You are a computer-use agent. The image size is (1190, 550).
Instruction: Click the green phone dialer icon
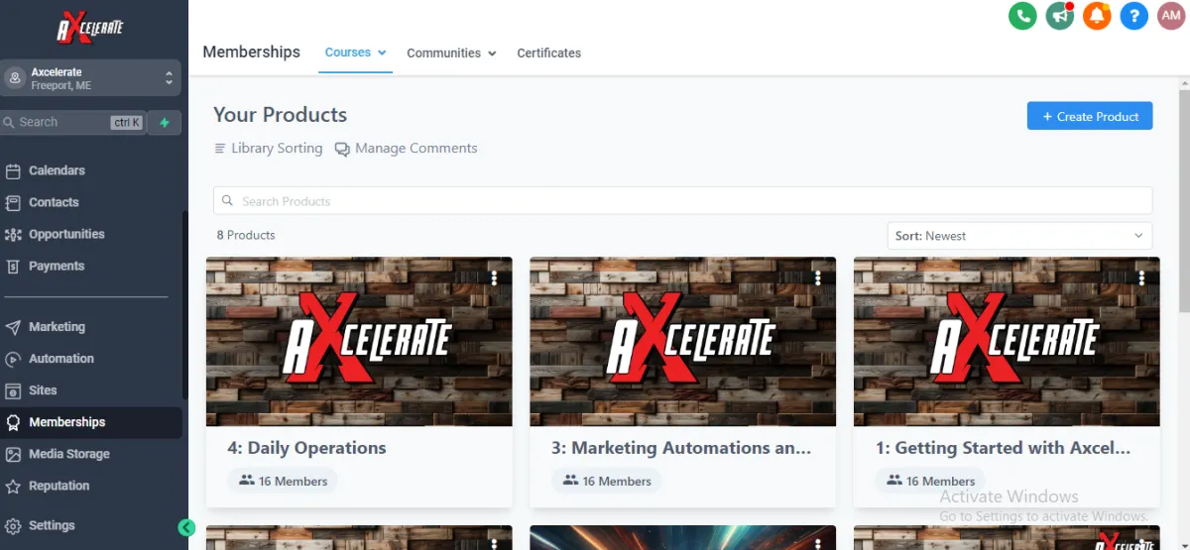[x=1022, y=16]
